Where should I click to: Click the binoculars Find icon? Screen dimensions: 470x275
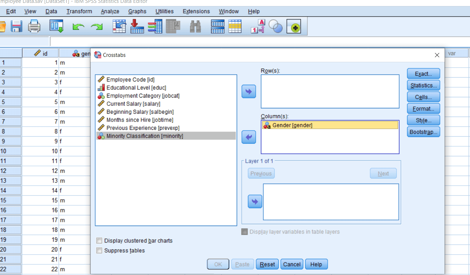[x=195, y=26]
